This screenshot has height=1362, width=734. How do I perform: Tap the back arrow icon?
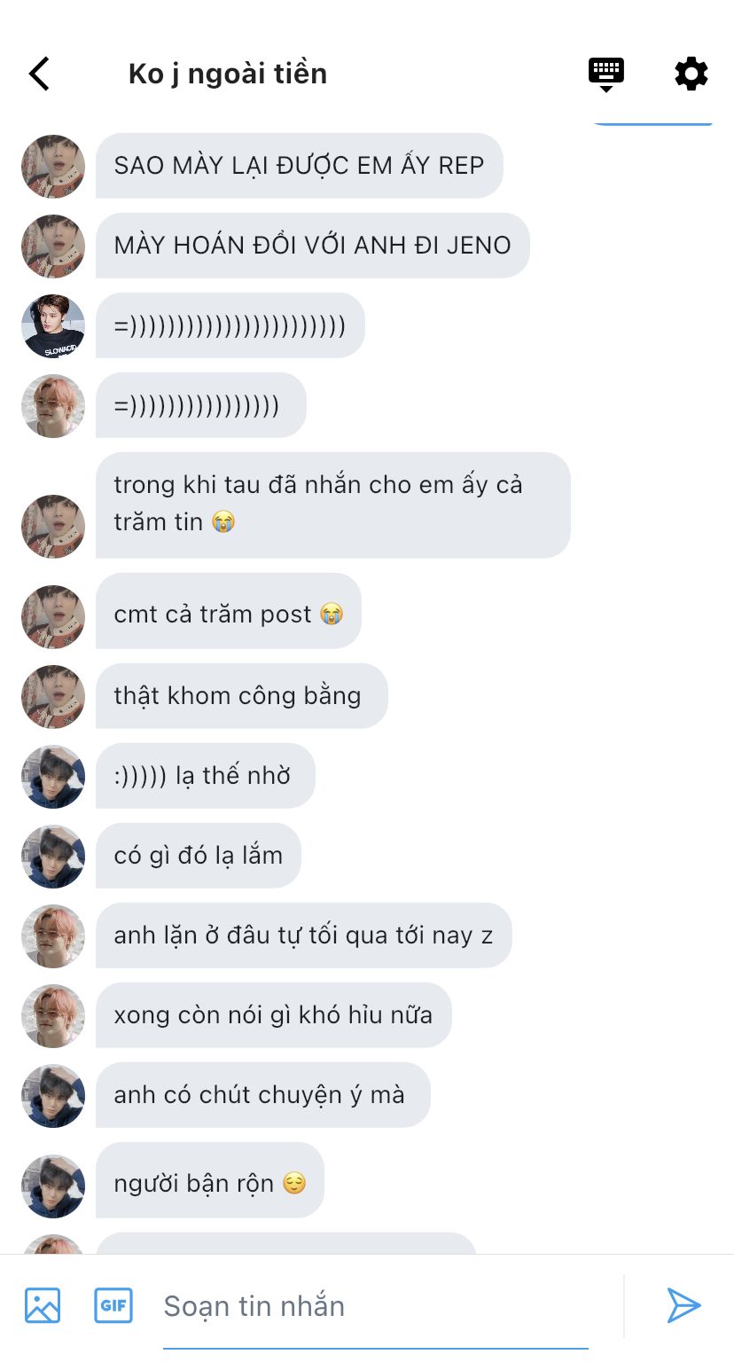[39, 74]
